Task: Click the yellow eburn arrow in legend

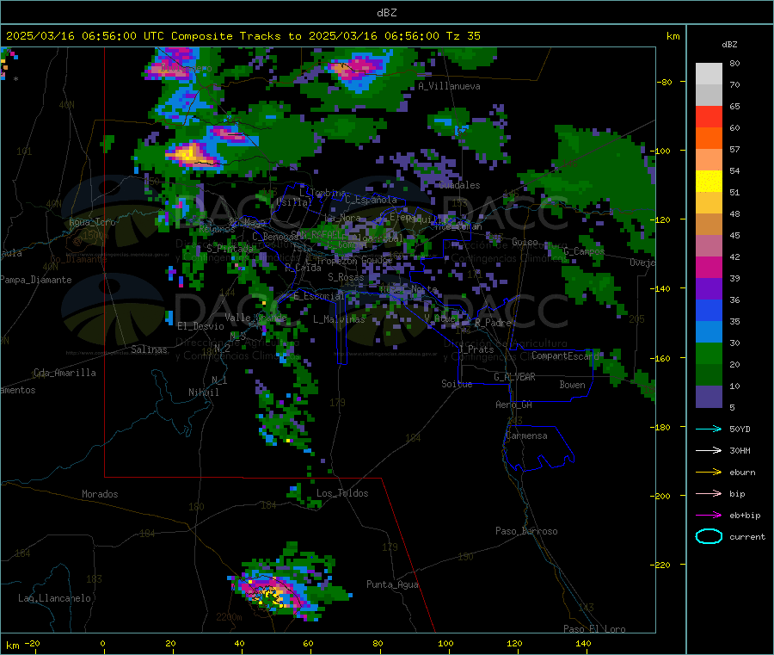Action: [709, 473]
